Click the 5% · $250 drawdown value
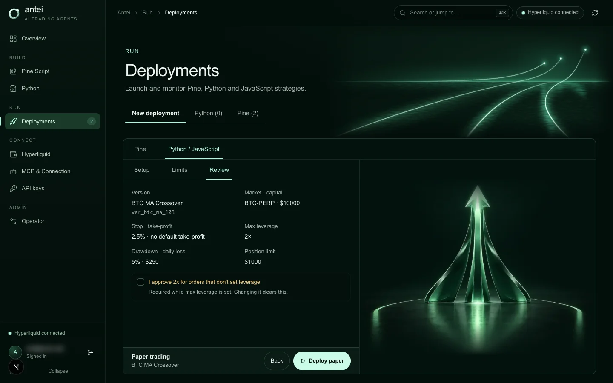Image resolution: width=613 pixels, height=383 pixels. (145, 262)
